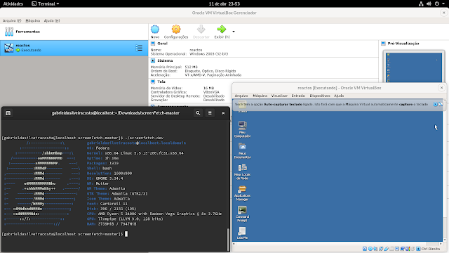The image size is (449, 253).
Task: Click virtualization CPU indicator in status bar
Action: coord(408,249)
